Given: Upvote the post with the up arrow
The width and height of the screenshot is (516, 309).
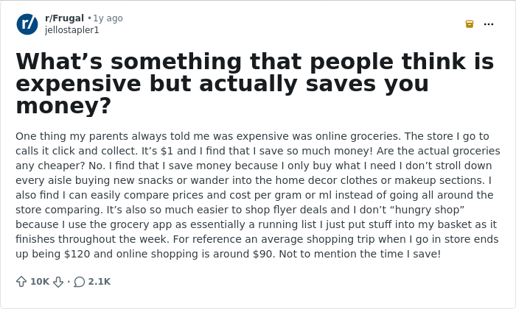Looking at the screenshot, I should pyautogui.click(x=21, y=282).
